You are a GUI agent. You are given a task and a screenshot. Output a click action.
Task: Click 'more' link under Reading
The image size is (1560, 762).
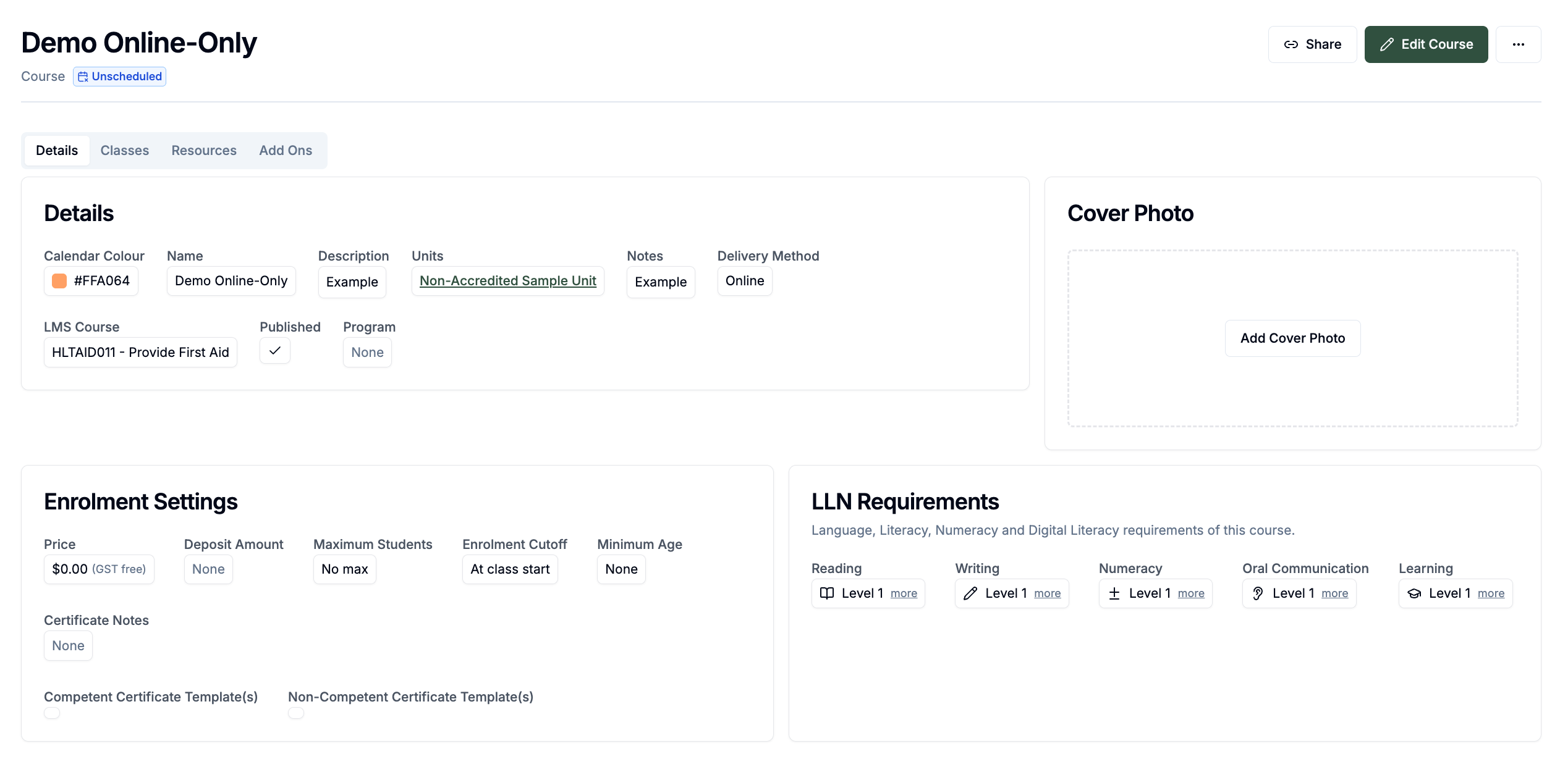pyautogui.click(x=904, y=593)
